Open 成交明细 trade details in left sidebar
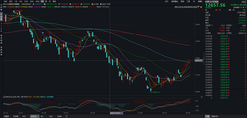This screenshot has height=118, width=247. coord(1,39)
